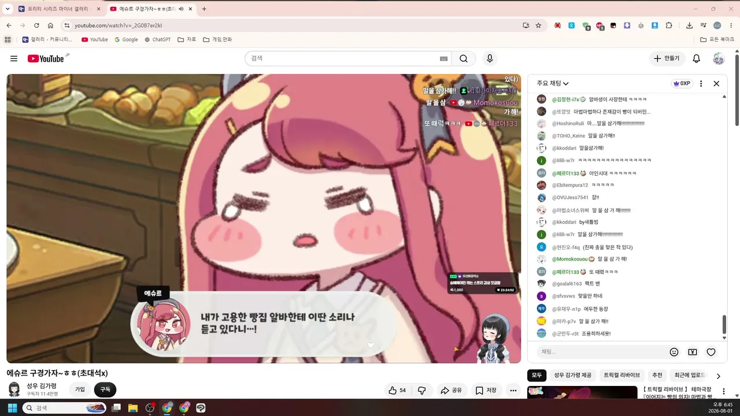Select the 추천 filter chip

(657, 376)
